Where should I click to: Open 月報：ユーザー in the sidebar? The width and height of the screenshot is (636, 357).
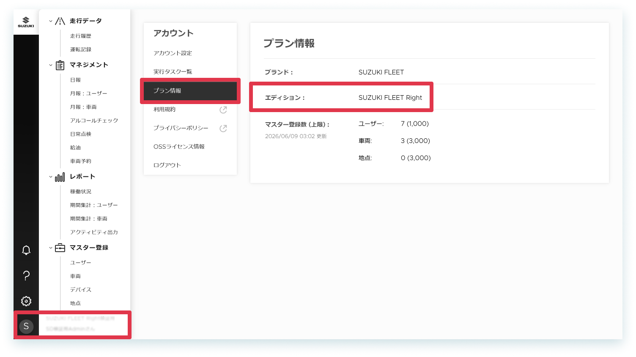click(x=89, y=93)
